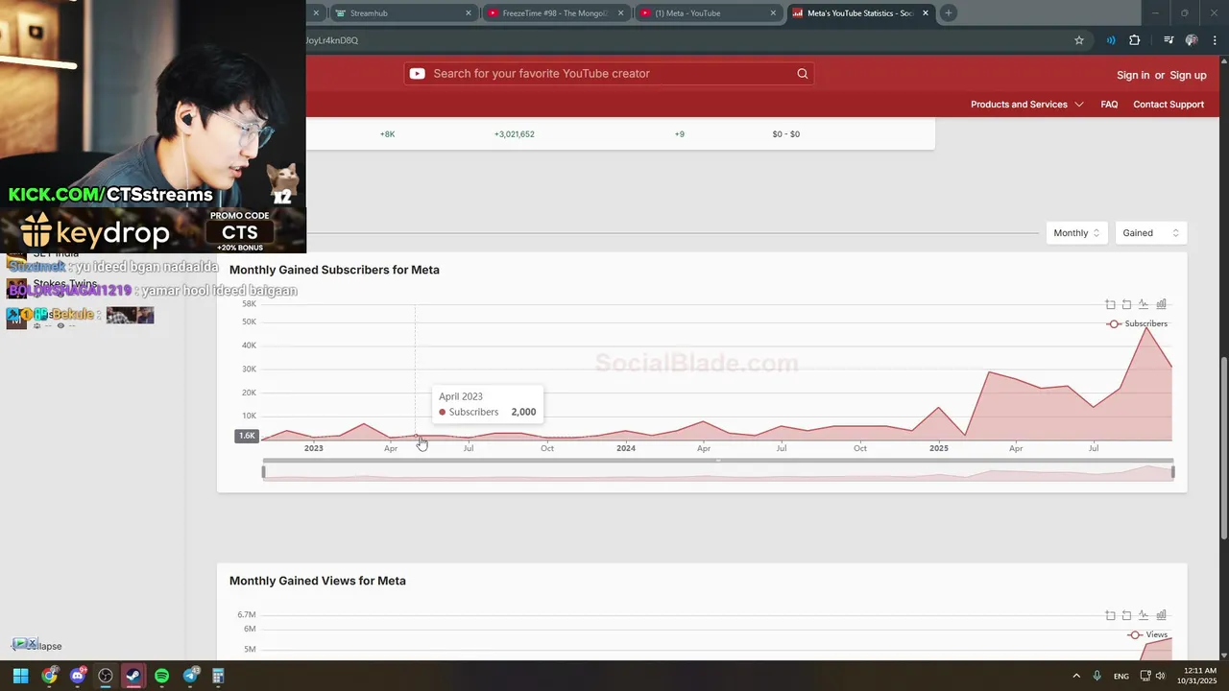The image size is (1229, 691).
Task: Click the page vertical scrollbar thumb
Action: coord(1223,448)
